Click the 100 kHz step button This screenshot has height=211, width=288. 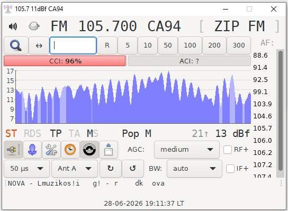(190, 45)
